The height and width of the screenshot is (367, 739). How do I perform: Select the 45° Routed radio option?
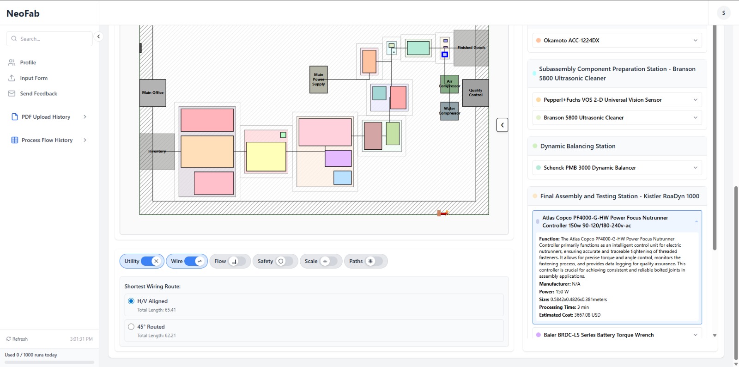(x=131, y=327)
